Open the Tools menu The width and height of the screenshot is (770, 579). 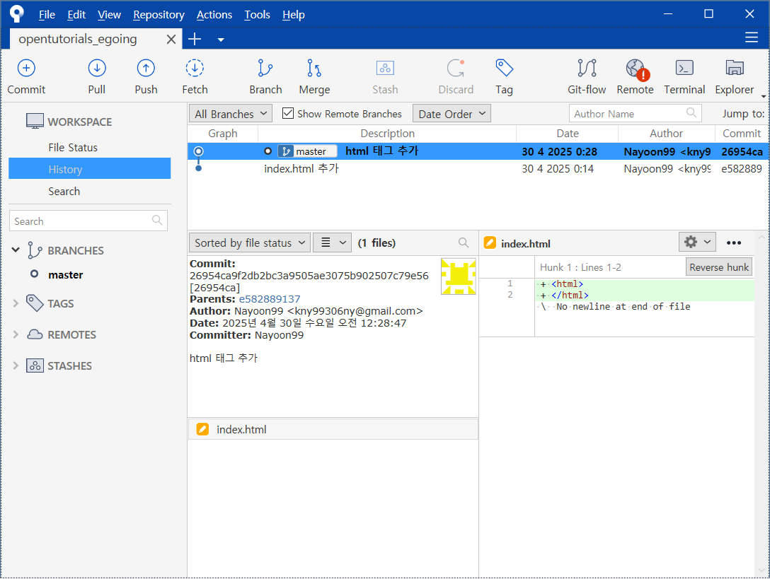coord(258,15)
